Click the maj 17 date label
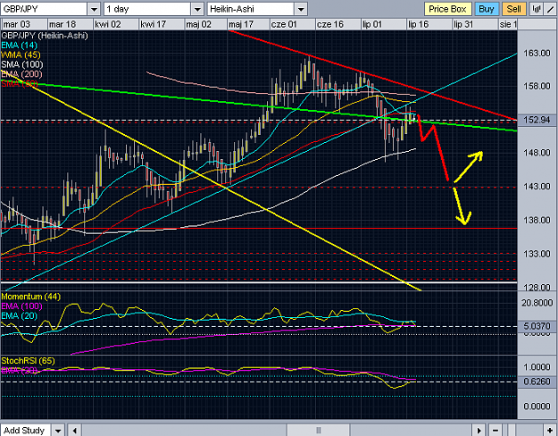The image size is (558, 436). pos(241,24)
